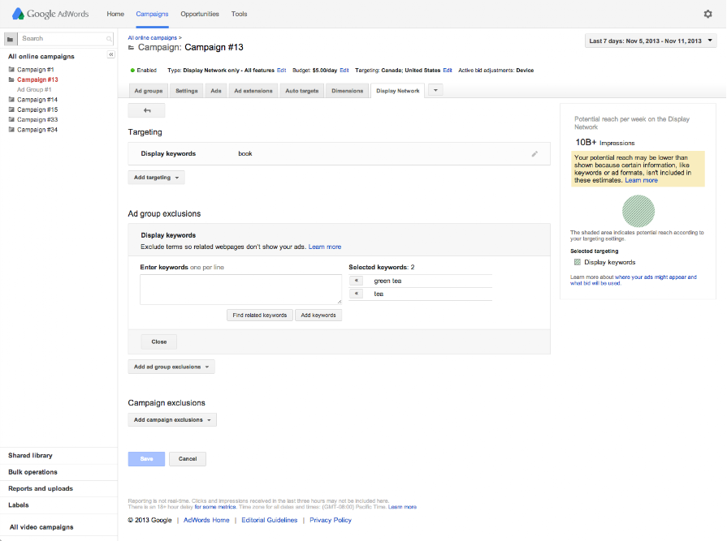727x541 pixels.
Task: Click the search magnifier icon
Action: click(109, 39)
